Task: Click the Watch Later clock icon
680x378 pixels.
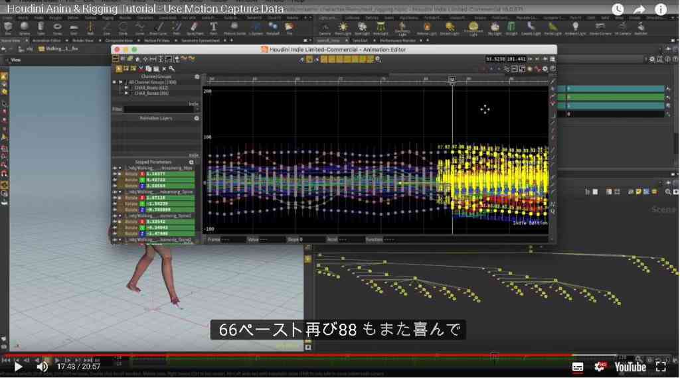Action: pyautogui.click(x=618, y=9)
